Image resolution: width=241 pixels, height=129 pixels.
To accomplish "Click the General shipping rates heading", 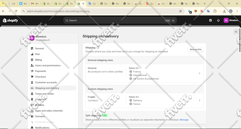I will 100,60.
